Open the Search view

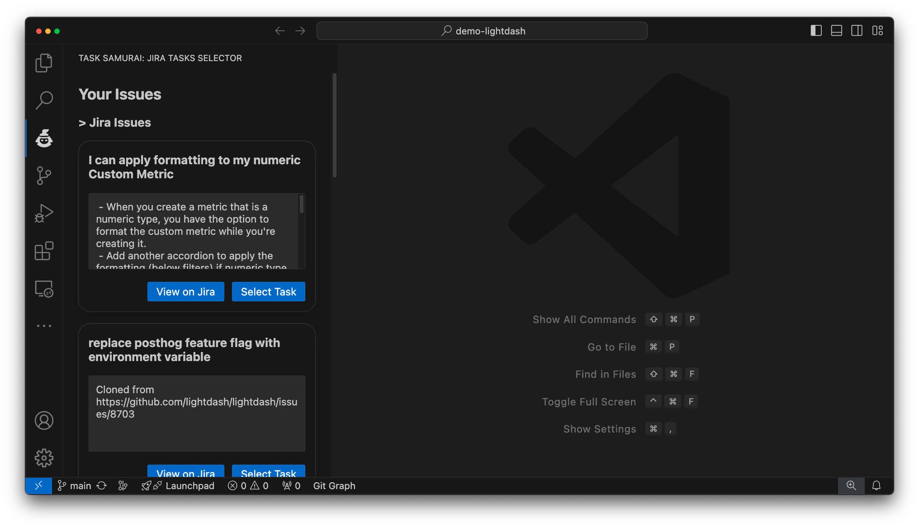pos(43,100)
